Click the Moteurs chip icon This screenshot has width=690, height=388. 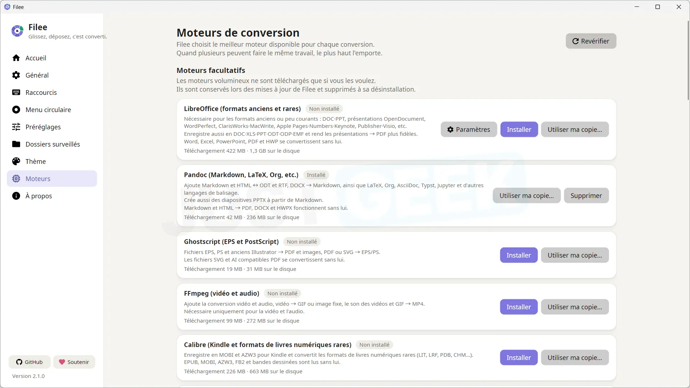(x=16, y=179)
